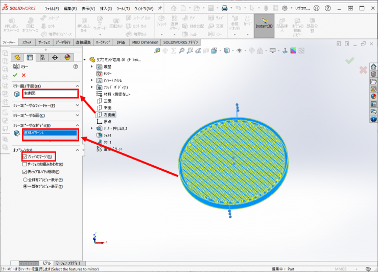The height and width of the screenshot is (272, 378).
Task: Open the PropertyManager tab icon
Action: 30,58
